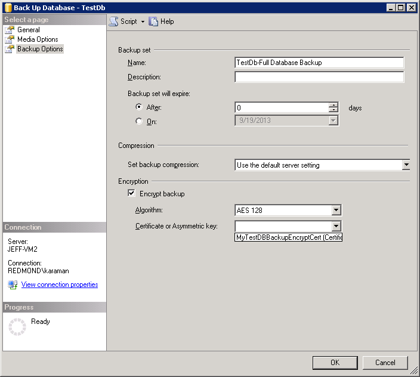Click the database icon in title bar
420x377 pixels.
coord(7,7)
